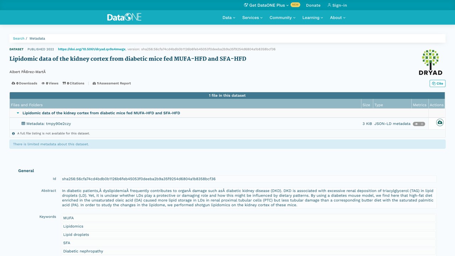Go to Search breadcrumb link

(19, 38)
